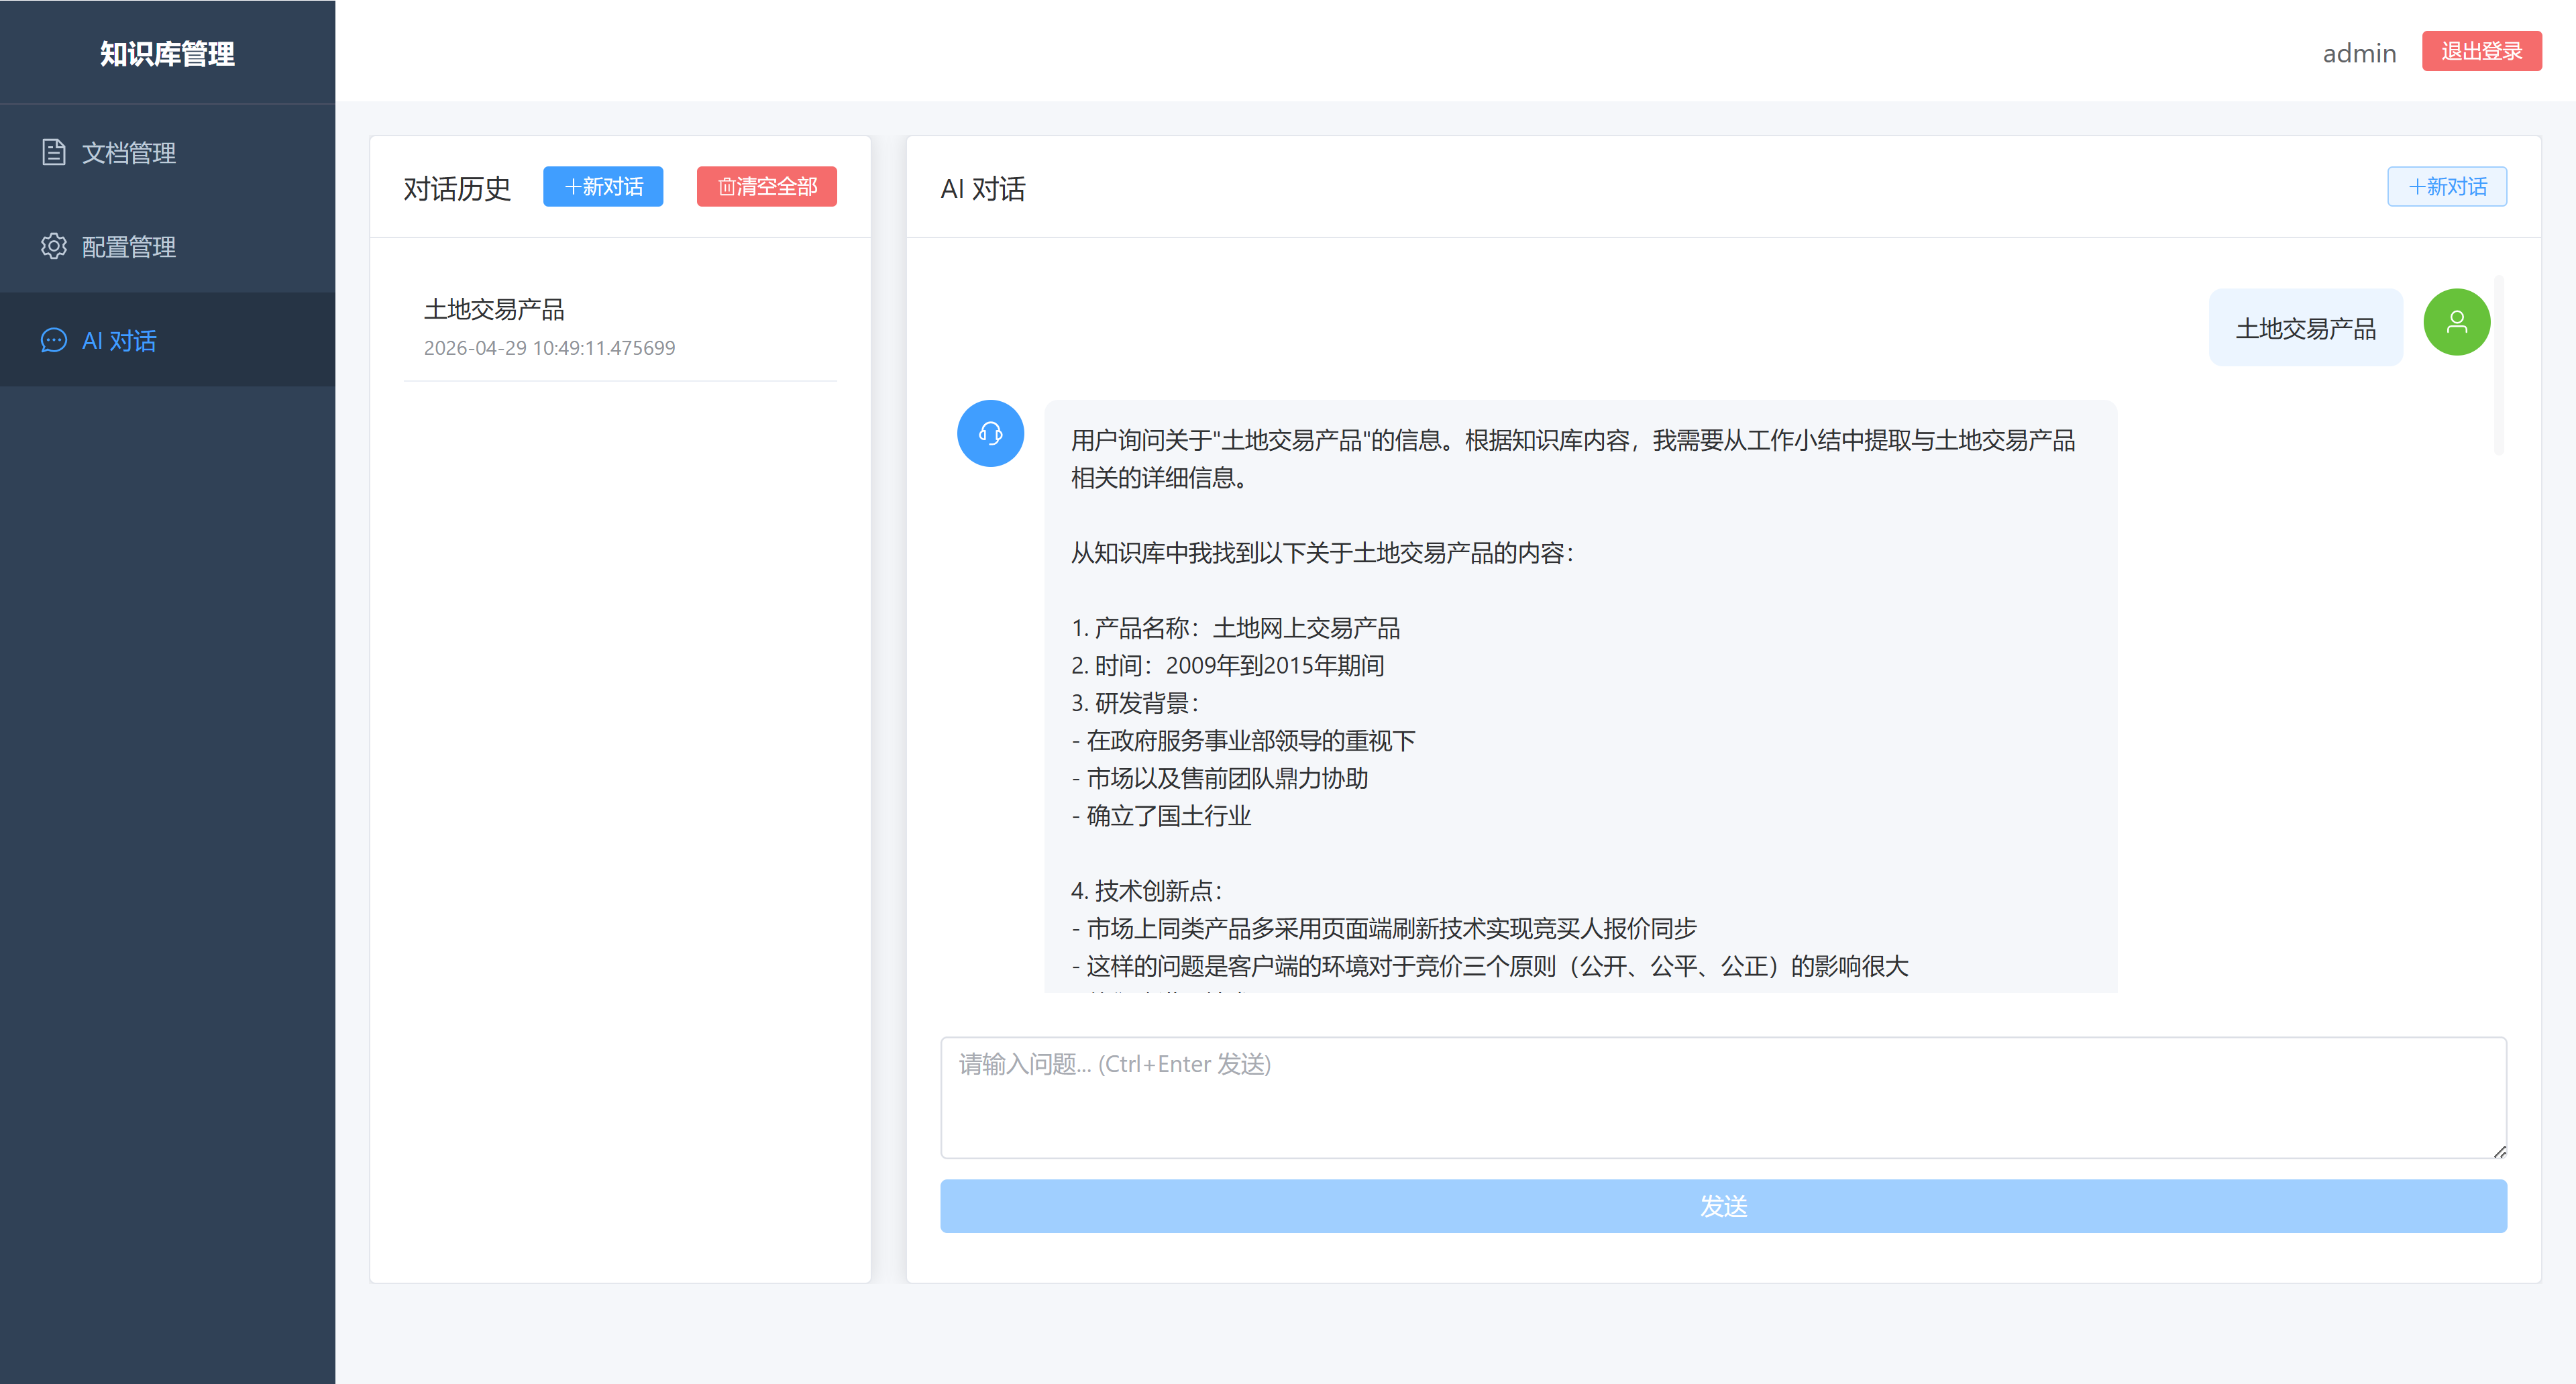Click the 退出登录 logout button
The image size is (2576, 1384).
point(2481,51)
